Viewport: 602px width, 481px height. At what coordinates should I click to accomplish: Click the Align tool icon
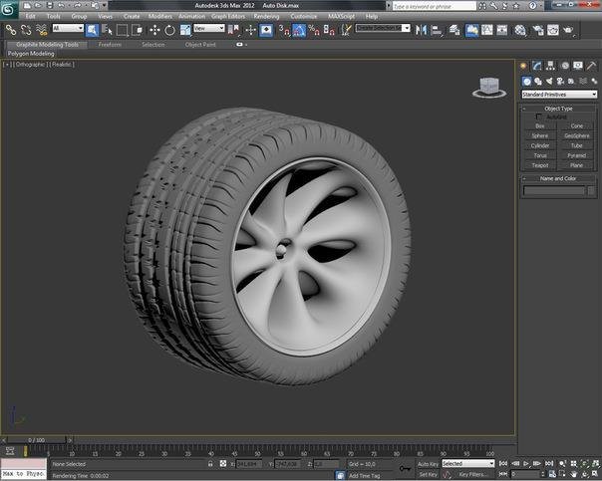[x=437, y=30]
